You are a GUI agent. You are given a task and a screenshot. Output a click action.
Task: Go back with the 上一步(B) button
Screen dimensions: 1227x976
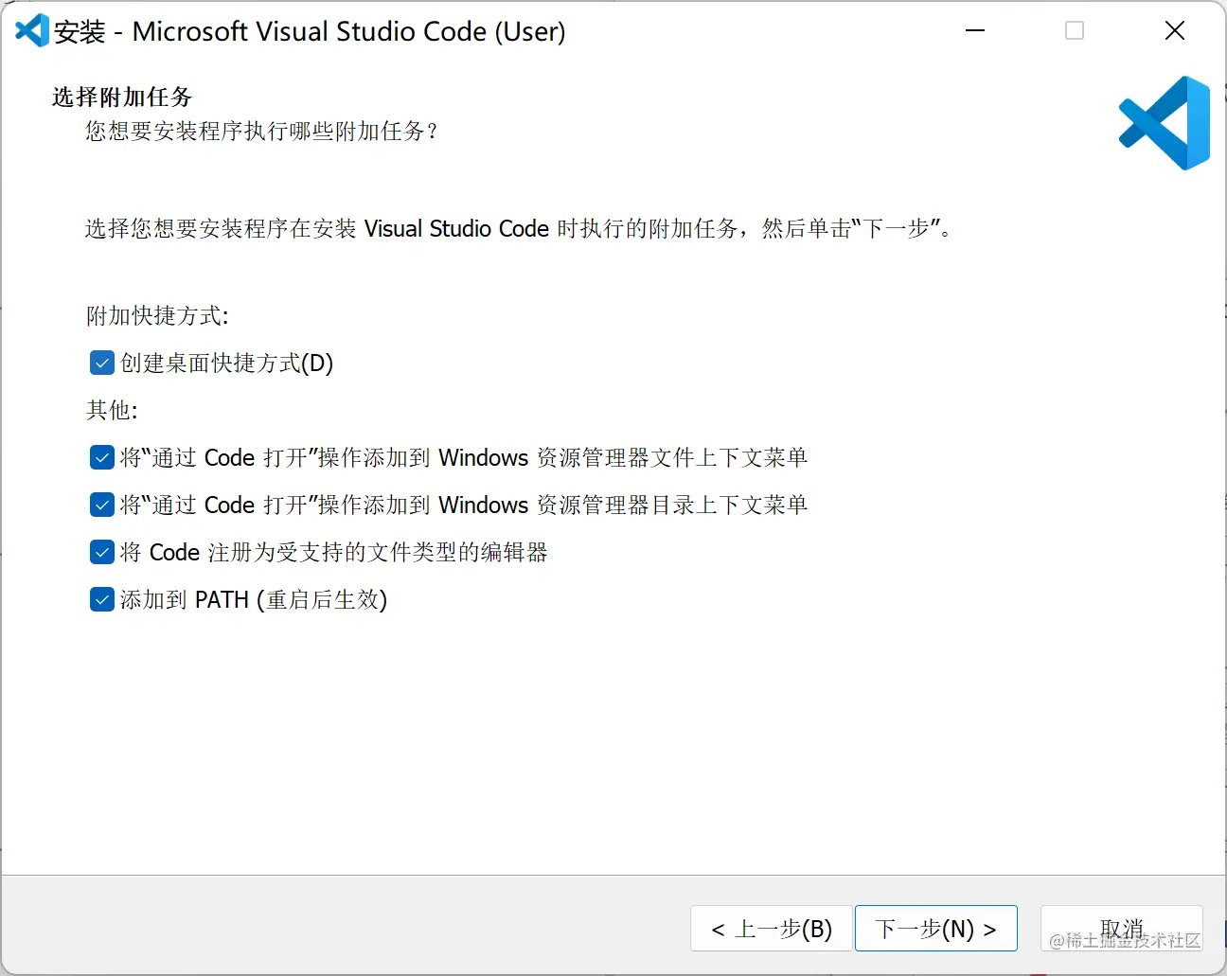[772, 929]
